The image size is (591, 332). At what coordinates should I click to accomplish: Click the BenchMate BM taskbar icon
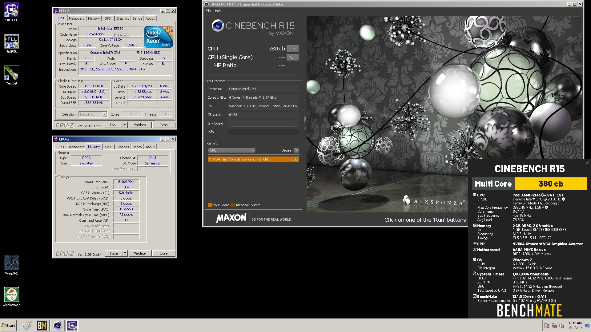click(x=42, y=326)
